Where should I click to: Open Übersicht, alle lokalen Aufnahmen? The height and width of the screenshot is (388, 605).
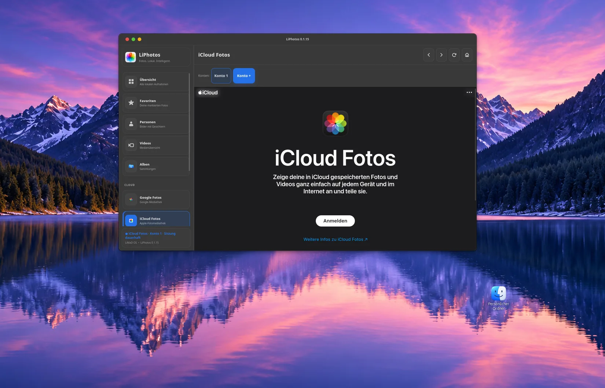tap(156, 82)
